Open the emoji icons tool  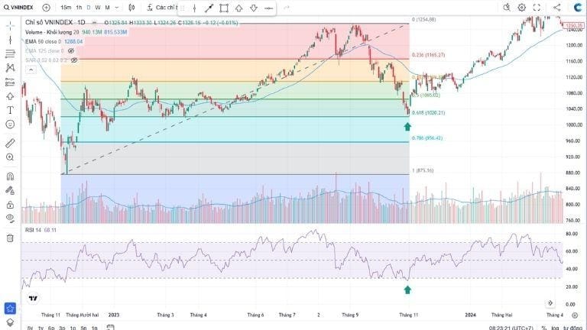pyautogui.click(x=10, y=125)
